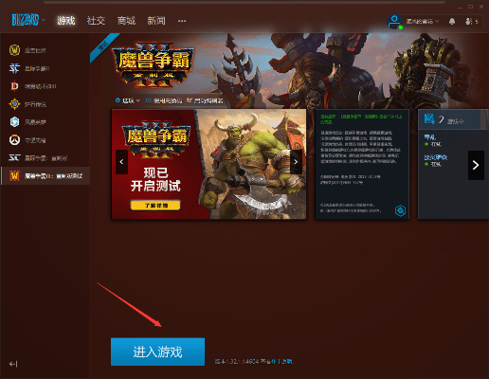This screenshot has width=489, height=379.
Task: Open the 新闻 news tab
Action: 156,21
